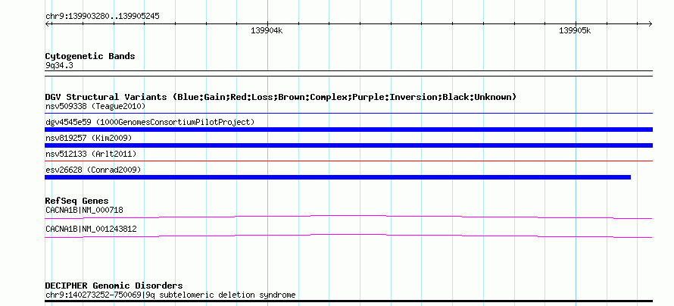Select the thick blue nsv819257 variant bar

pos(348,145)
